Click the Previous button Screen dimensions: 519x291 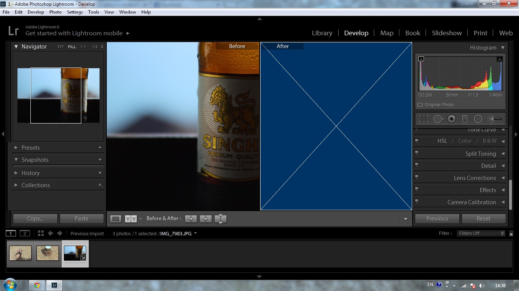click(x=437, y=219)
